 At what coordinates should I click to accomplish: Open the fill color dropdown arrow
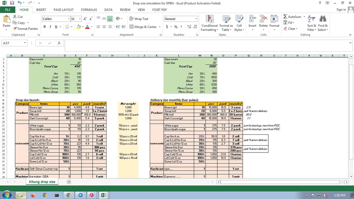[x=83, y=27]
